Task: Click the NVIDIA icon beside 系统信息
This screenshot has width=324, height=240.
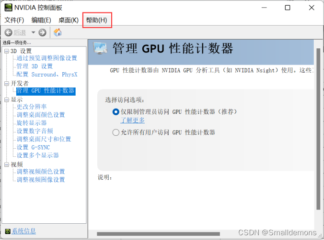Action: pos(8,231)
